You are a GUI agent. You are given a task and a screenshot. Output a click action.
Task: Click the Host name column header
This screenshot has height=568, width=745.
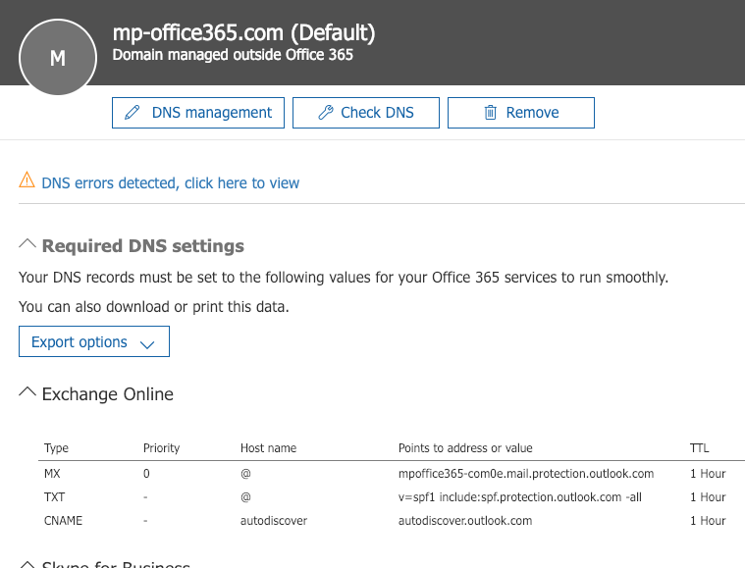pos(268,448)
